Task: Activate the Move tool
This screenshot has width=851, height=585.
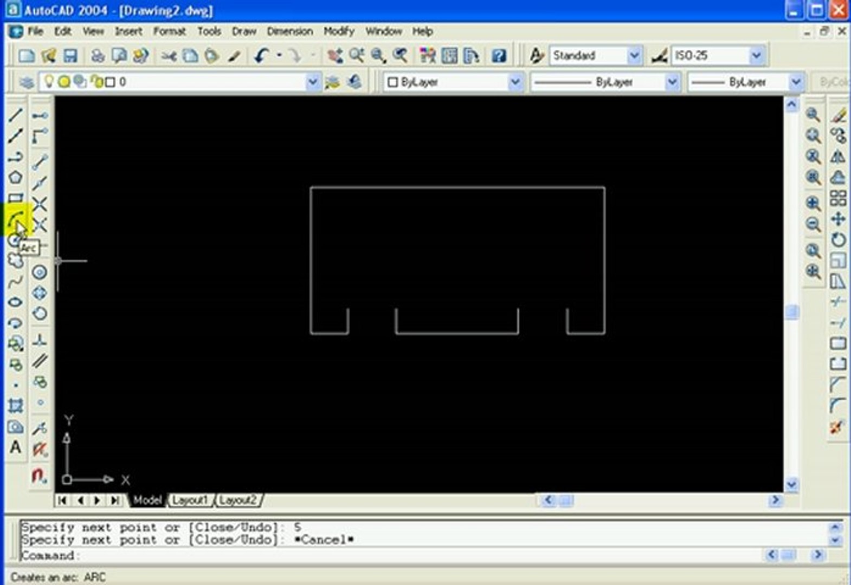Action: click(838, 219)
